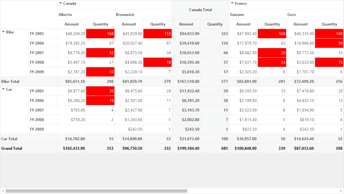This screenshot has height=194, width=344.
Task: Select the Car FY 2006 row header
Action: coord(43,100)
